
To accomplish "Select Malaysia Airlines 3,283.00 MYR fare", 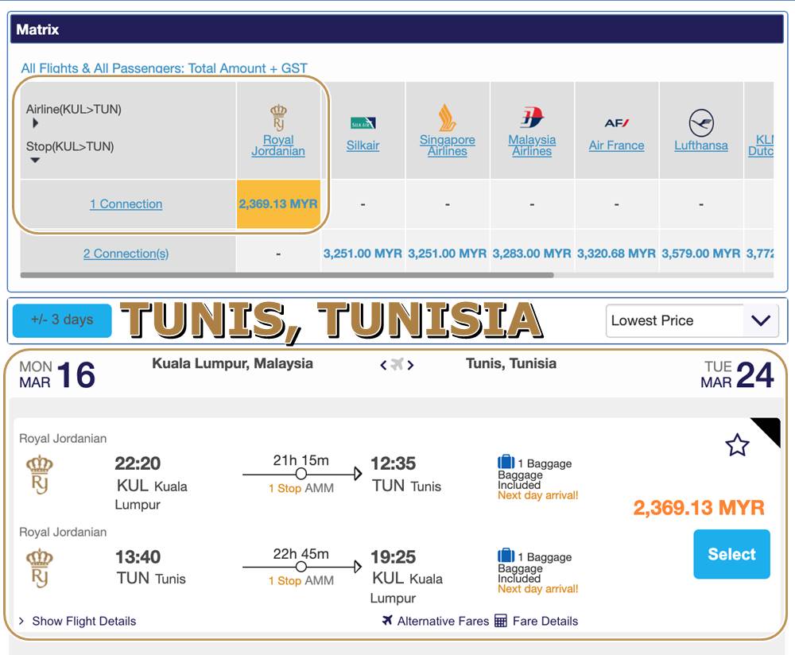I will [532, 254].
